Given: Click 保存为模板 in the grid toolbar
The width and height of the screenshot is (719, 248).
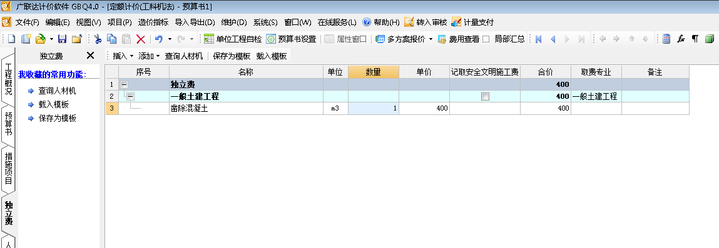Looking at the screenshot, I should click(x=232, y=56).
